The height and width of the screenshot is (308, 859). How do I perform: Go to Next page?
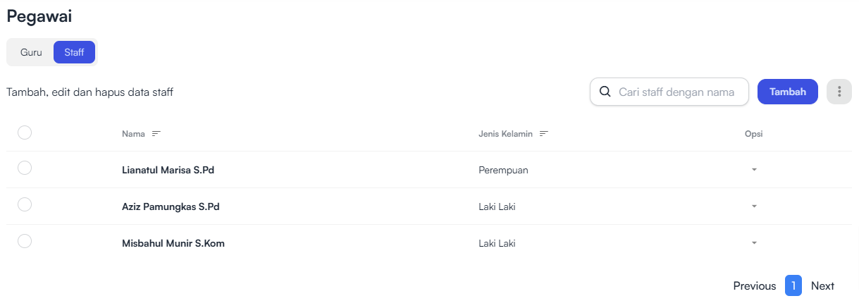pos(822,285)
